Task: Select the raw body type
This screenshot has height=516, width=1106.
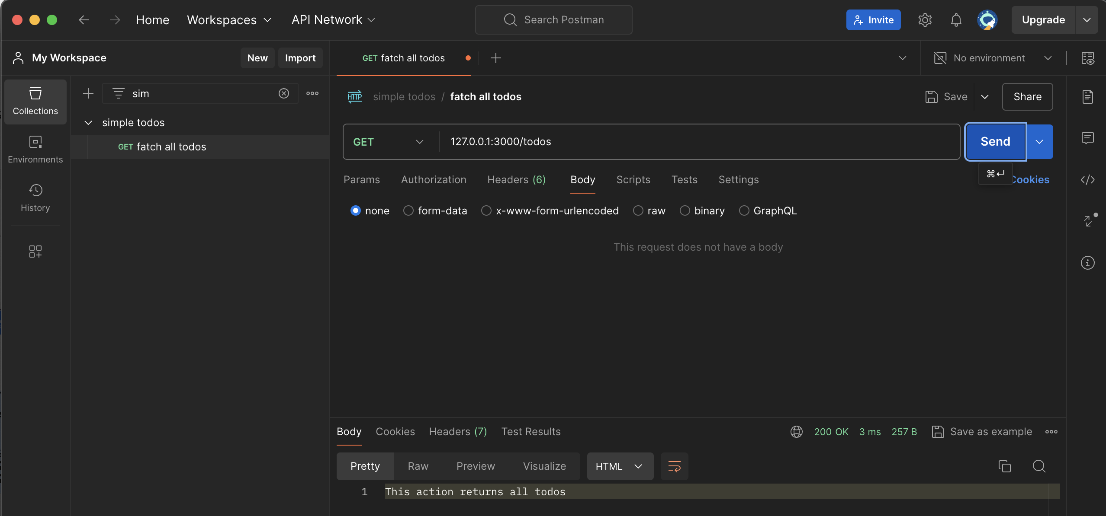Action: pyautogui.click(x=638, y=210)
